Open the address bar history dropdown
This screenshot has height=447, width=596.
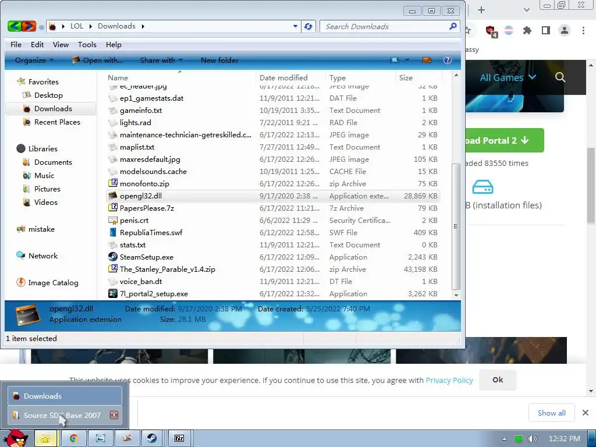[295, 26]
